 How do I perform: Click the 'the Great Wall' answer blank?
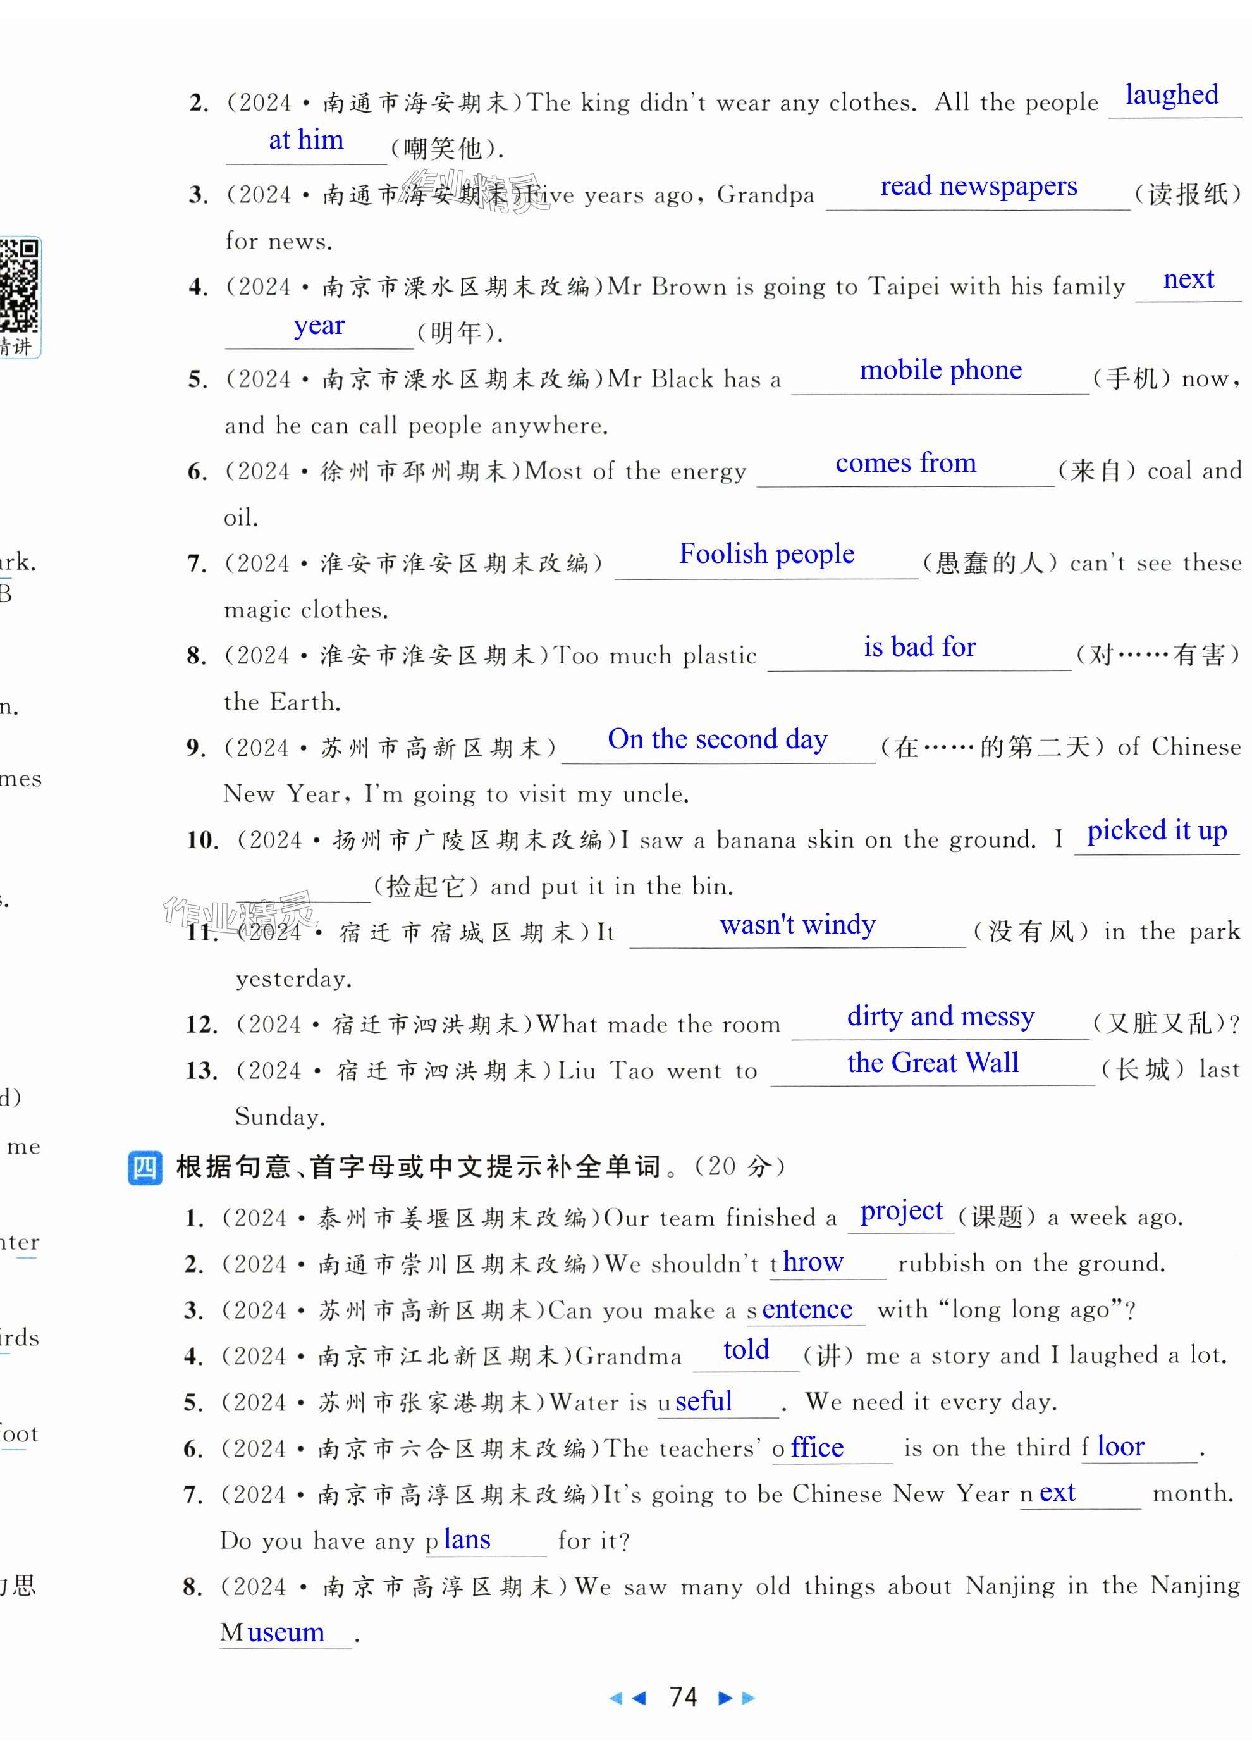pyautogui.click(x=932, y=1063)
